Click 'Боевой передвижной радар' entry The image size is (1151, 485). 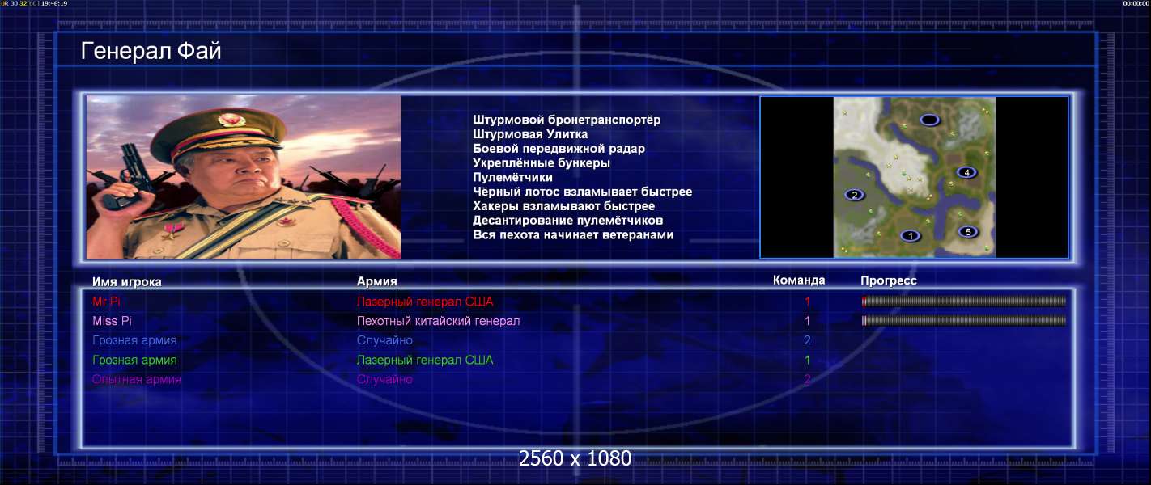tap(559, 149)
